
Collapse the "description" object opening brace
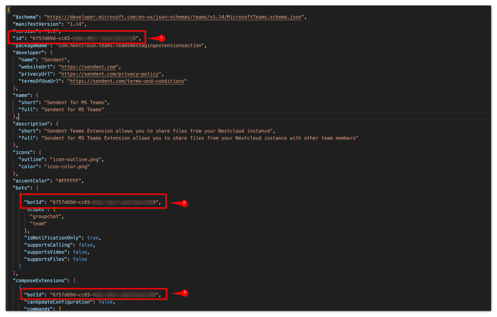click(x=57, y=124)
